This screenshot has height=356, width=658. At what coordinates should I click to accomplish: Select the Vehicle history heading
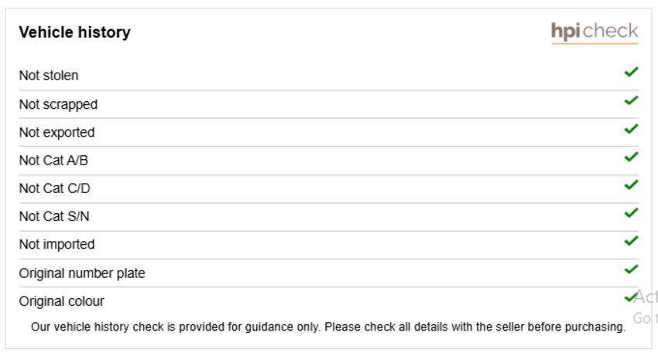coord(74,32)
